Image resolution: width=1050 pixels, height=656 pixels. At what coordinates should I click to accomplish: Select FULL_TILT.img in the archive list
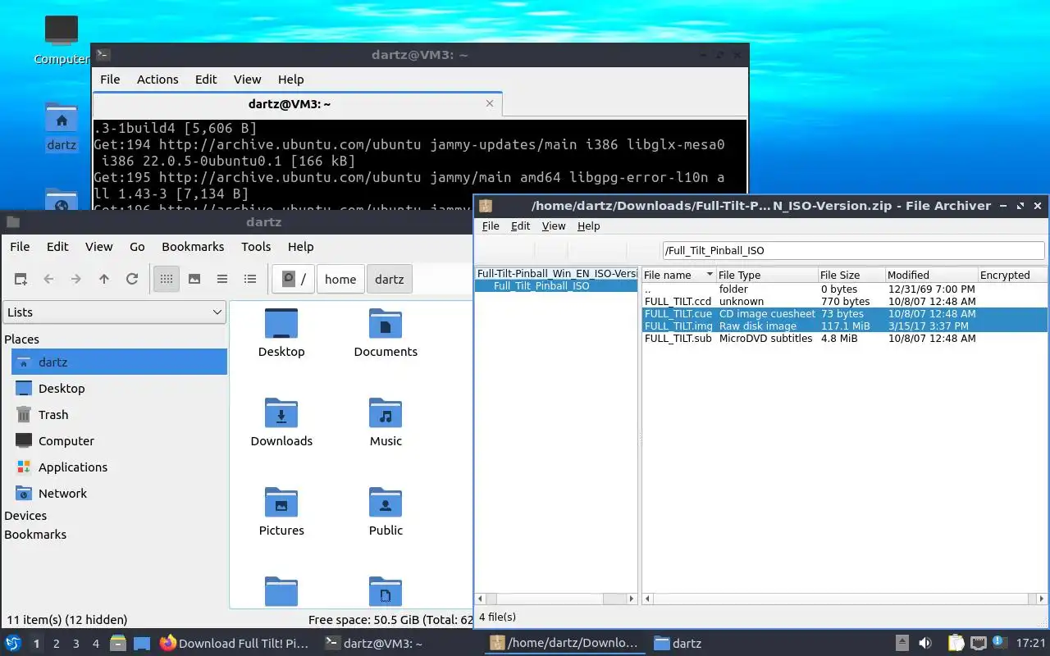click(845, 326)
